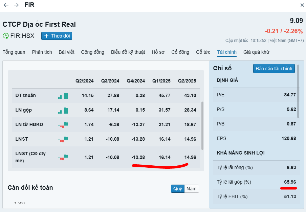Click the KHẢ NĂNG SINH LỢI heading

click(x=241, y=153)
